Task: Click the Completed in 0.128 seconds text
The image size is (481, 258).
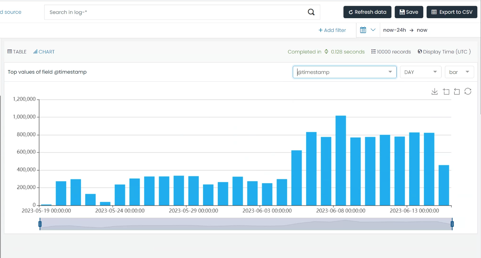Action: tap(326, 52)
